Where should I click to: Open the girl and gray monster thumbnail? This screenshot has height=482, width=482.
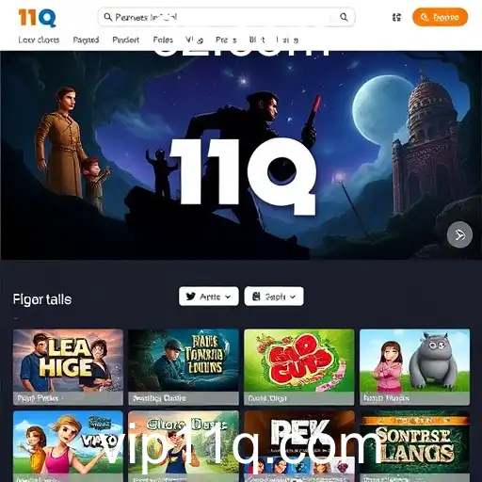click(414, 367)
